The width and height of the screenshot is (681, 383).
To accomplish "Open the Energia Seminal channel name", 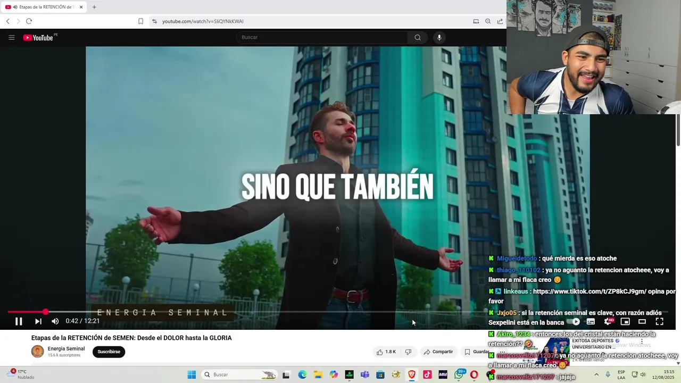I will click(x=66, y=349).
